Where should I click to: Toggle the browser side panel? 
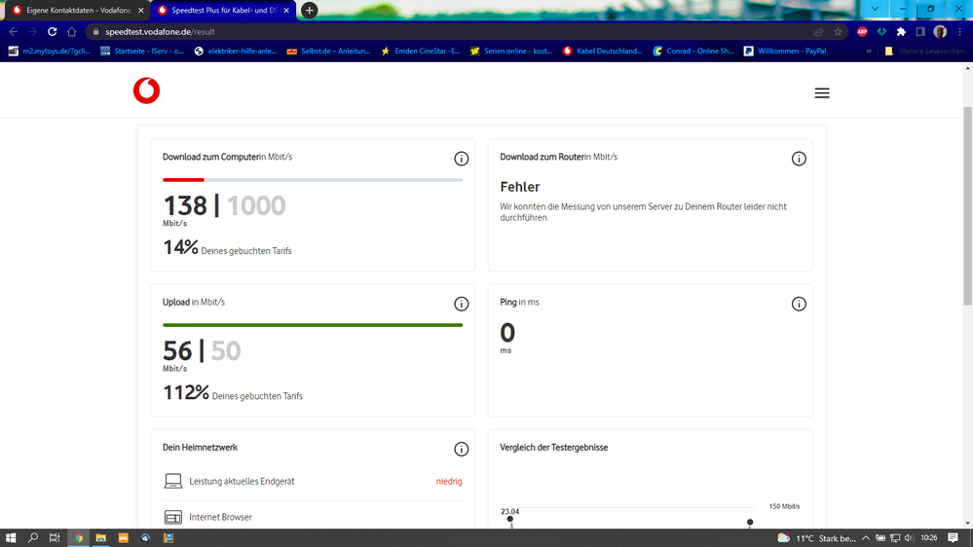(920, 31)
